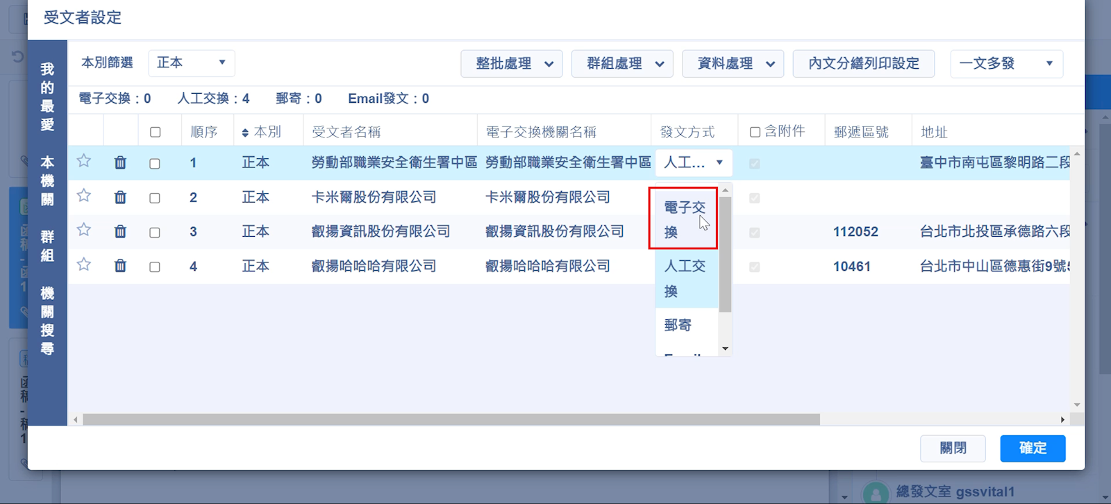Viewport: 1111px width, 504px height.
Task: Star the 卡米爾股份有限公司 recipient
Action: (84, 196)
